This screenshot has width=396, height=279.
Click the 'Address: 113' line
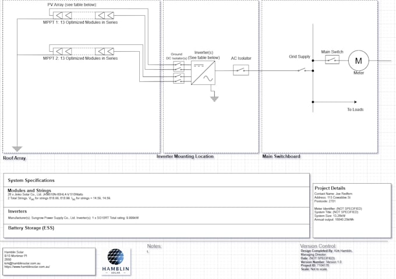point(333,198)
